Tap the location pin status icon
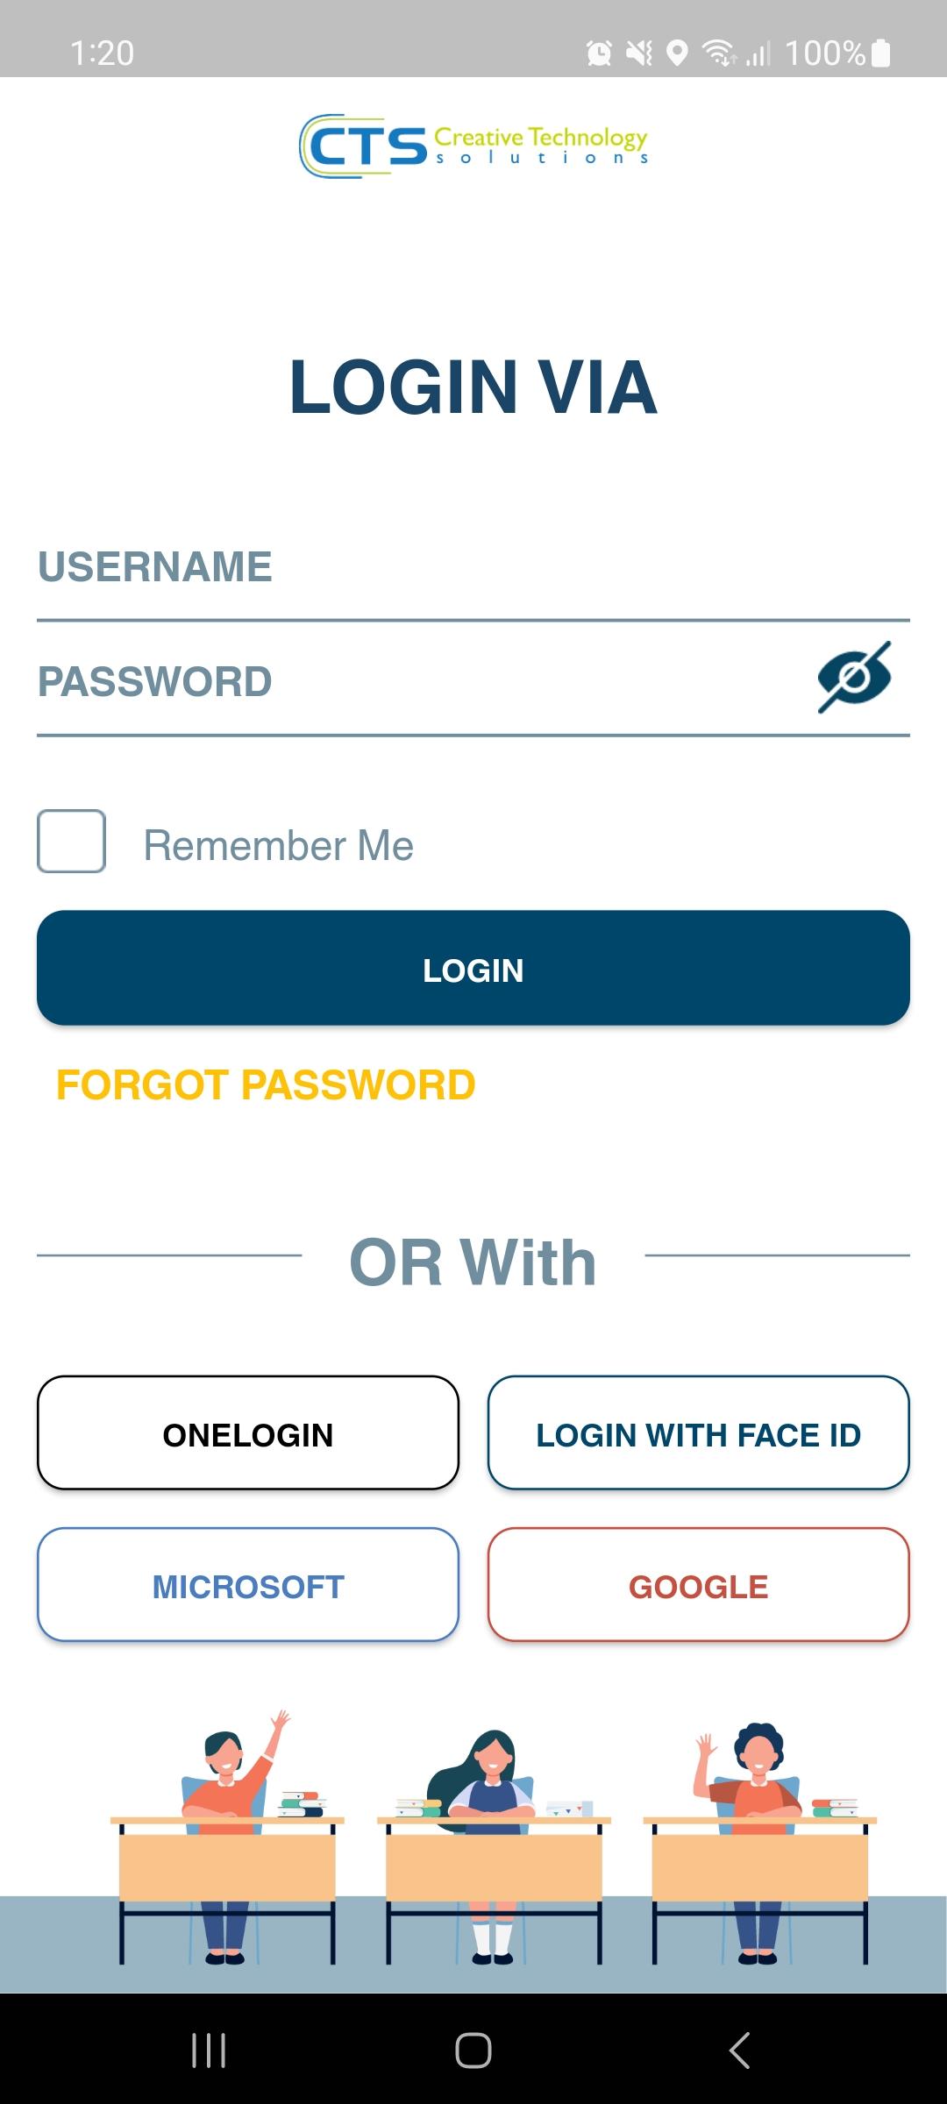 point(677,53)
